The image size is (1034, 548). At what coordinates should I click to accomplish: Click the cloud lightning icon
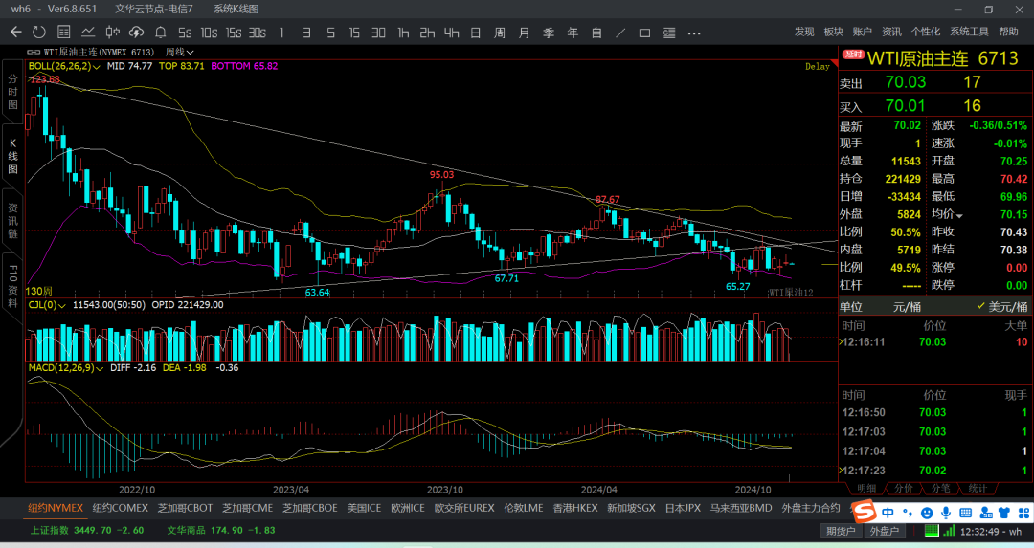137,32
